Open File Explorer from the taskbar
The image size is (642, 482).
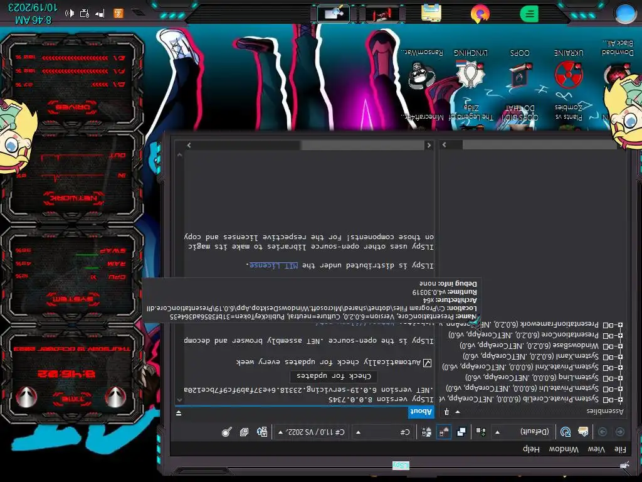point(431,13)
